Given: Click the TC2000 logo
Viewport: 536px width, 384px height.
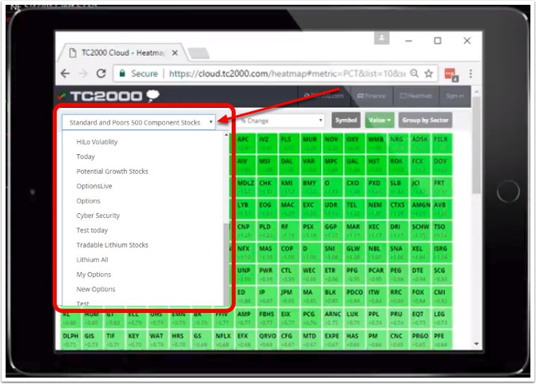Looking at the screenshot, I should 109,96.
